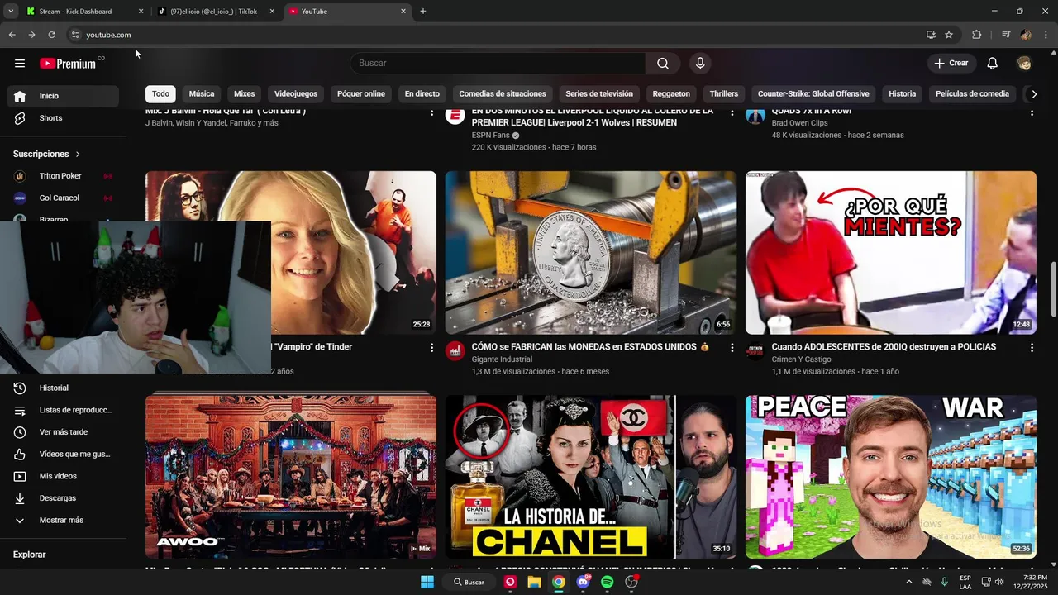Viewport: 1058px width, 595px height.
Task: Open the Peace vs War Minecraft thumbnail
Action: click(x=891, y=477)
